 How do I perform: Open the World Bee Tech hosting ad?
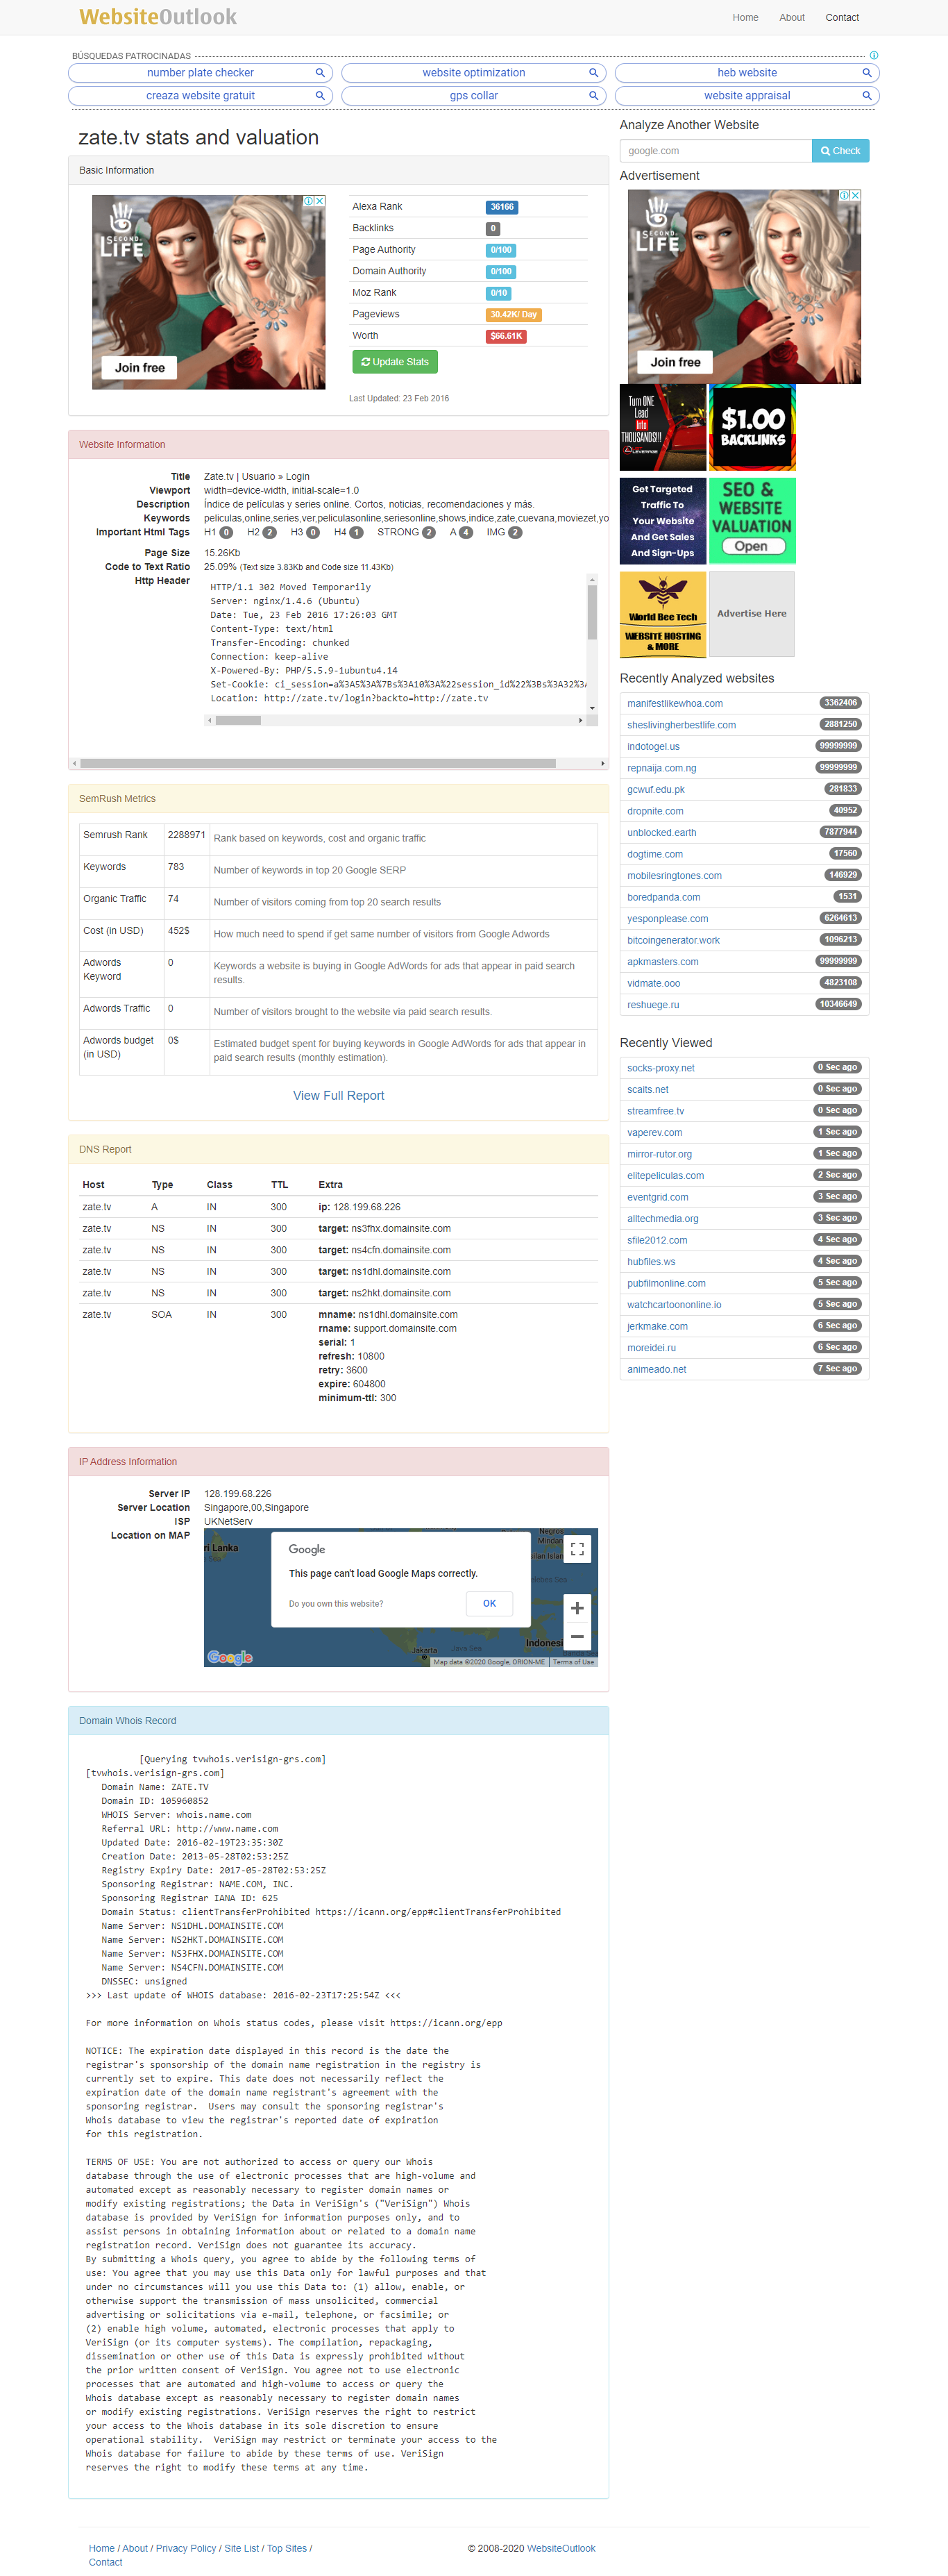[663, 614]
